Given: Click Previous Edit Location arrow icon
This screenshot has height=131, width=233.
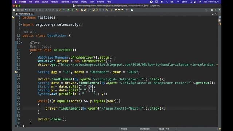Looking at the screenshot, I should click(116, 10).
